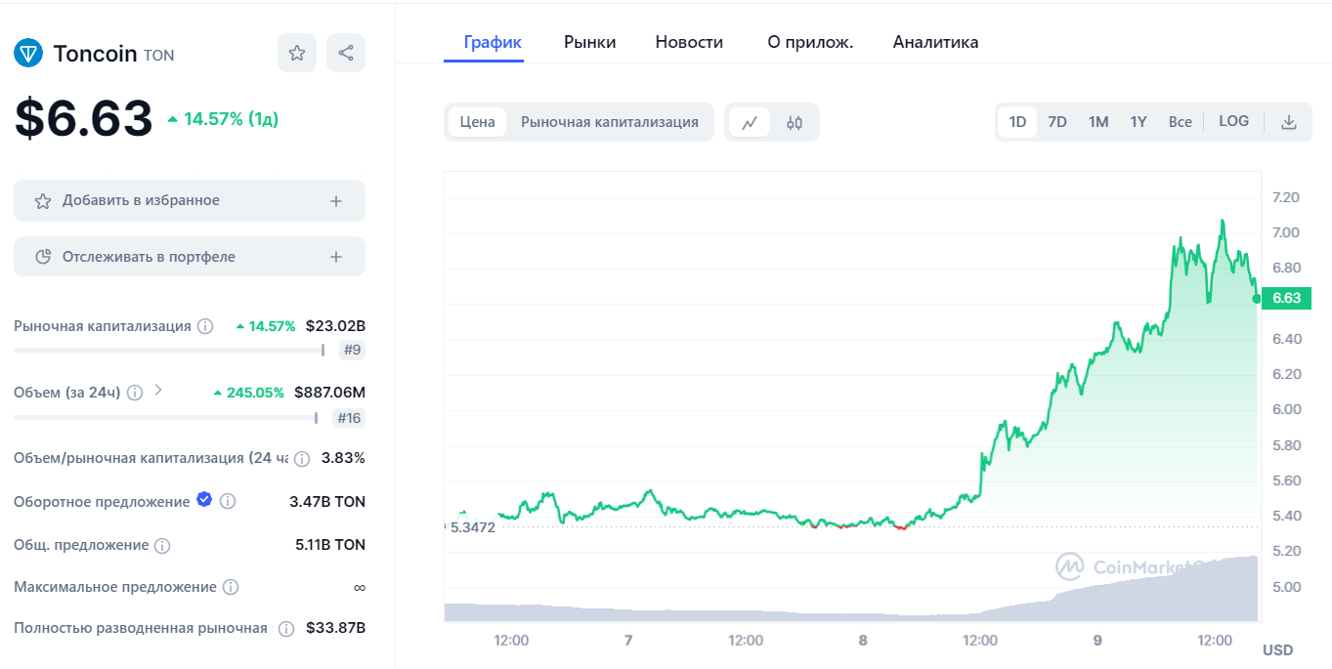Viewport: 1332px width, 669px height.
Task: Click the Toncoin logo icon
Action: coord(28,53)
